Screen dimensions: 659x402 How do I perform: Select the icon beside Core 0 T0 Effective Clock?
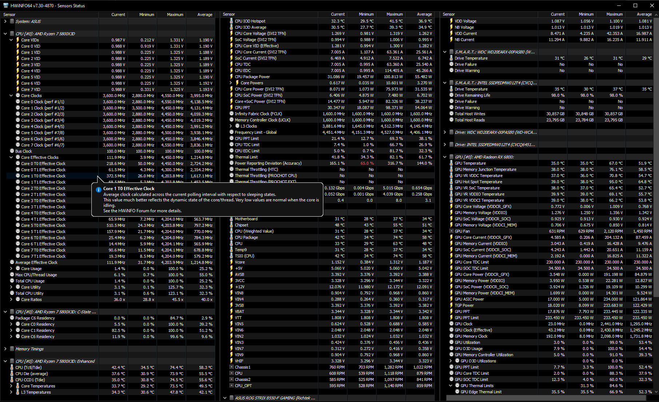click(18, 164)
